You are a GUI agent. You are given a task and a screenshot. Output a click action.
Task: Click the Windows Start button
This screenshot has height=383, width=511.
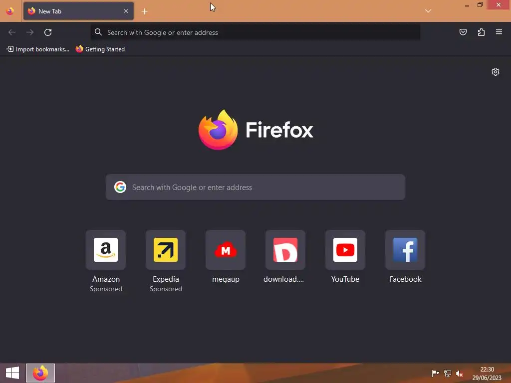(x=12, y=373)
